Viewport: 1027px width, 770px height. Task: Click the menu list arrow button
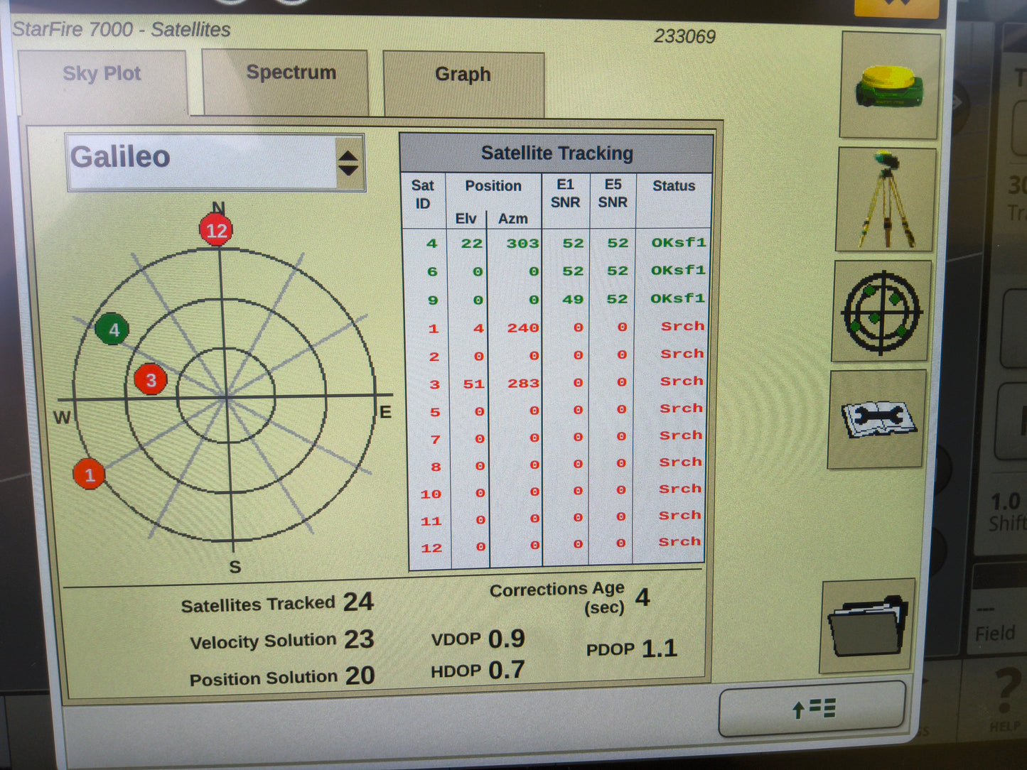[812, 708]
